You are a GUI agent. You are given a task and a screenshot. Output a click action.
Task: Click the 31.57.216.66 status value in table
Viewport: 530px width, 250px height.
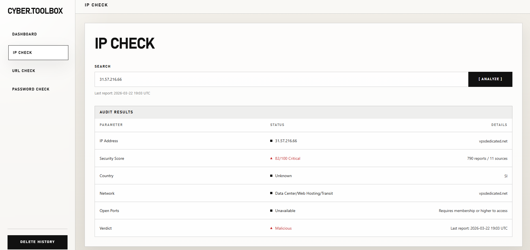click(x=286, y=141)
